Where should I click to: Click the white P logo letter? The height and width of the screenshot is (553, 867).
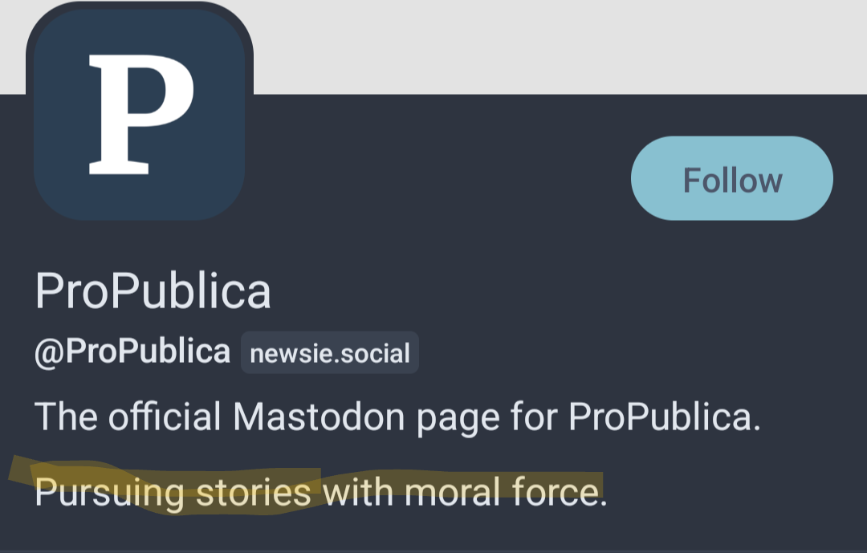pos(140,113)
